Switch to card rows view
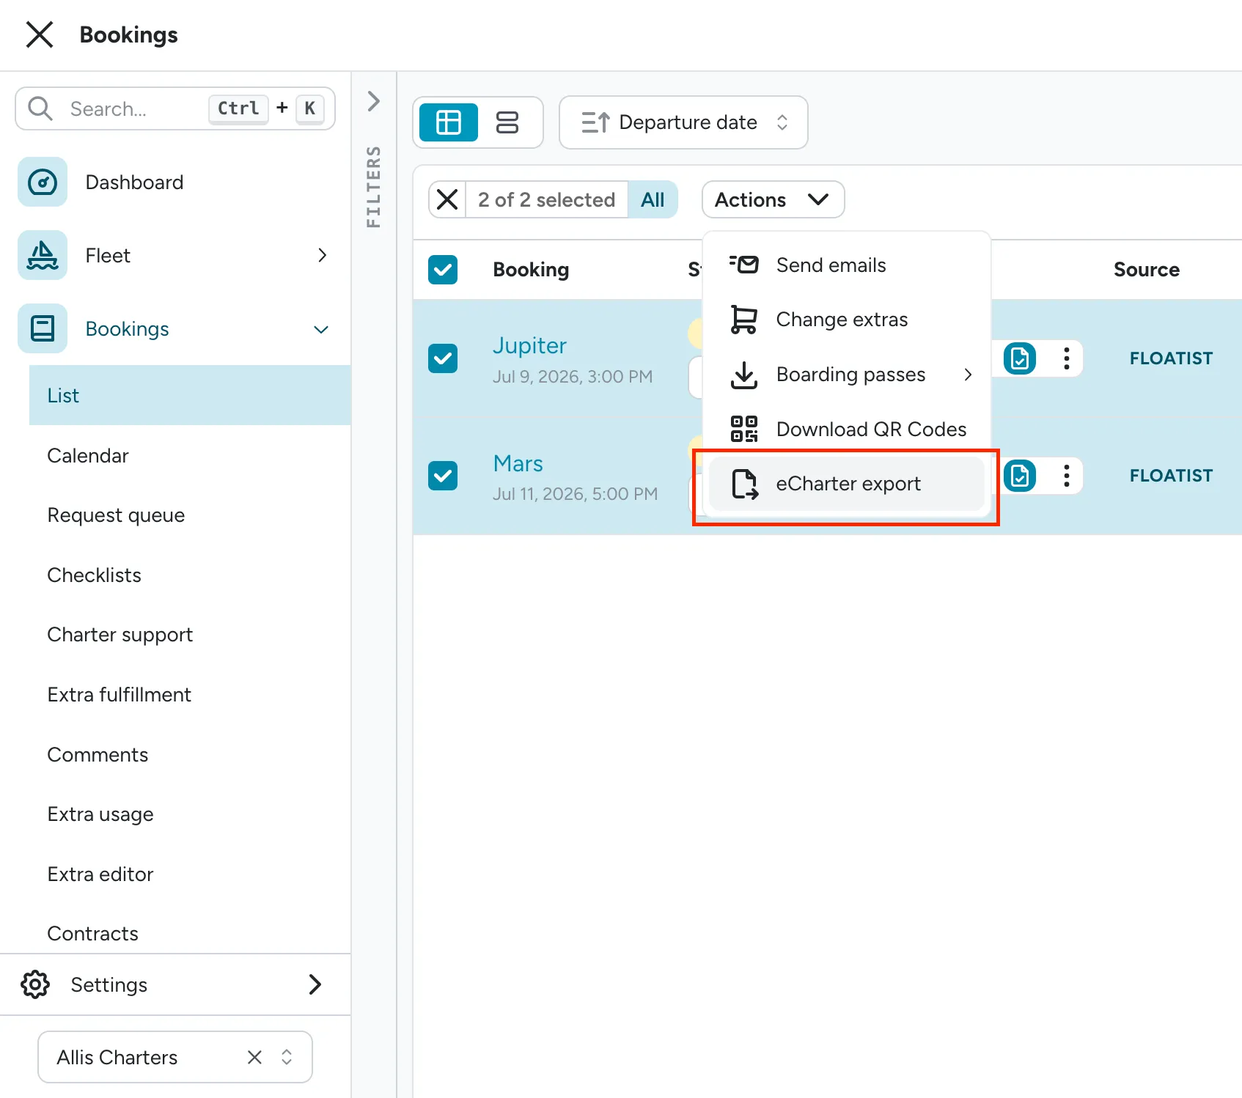This screenshot has width=1242, height=1098. [x=507, y=122]
